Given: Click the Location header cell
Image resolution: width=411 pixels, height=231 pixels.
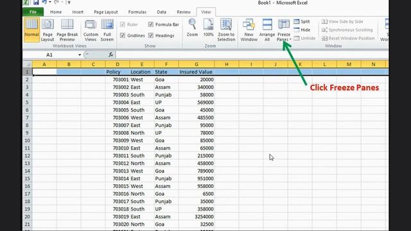Looking at the screenshot, I should click(142, 72).
